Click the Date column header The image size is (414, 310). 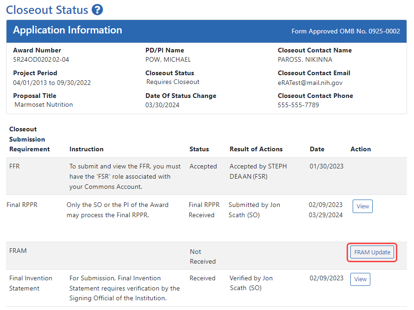tap(317, 149)
